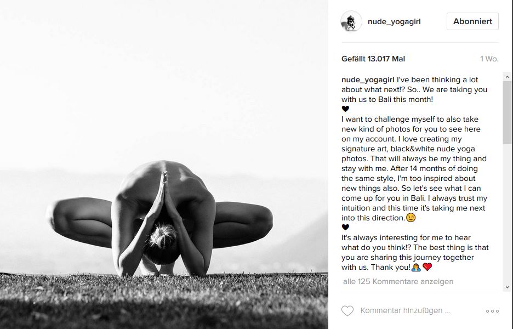This screenshot has height=329, width=513.
Task: Open the nude_yogagirl profile avatar
Action: point(351,21)
